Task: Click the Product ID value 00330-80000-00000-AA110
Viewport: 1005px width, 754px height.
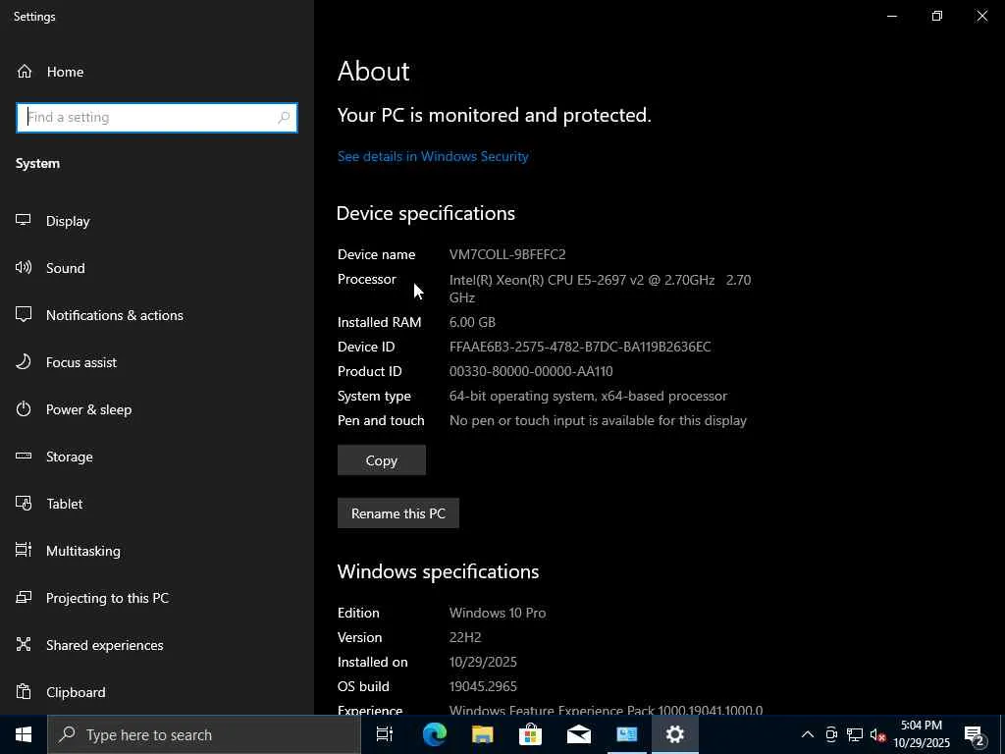Action: [x=531, y=371]
